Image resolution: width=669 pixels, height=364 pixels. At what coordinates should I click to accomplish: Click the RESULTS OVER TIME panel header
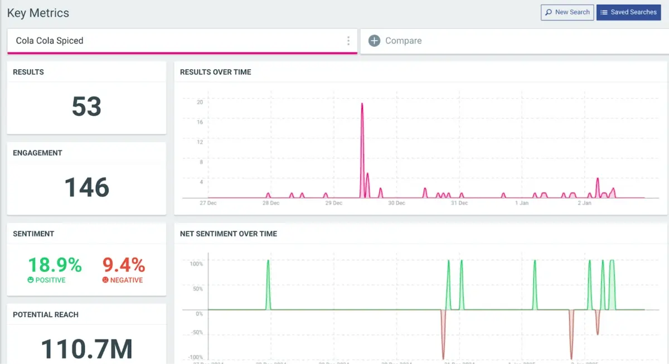215,72
